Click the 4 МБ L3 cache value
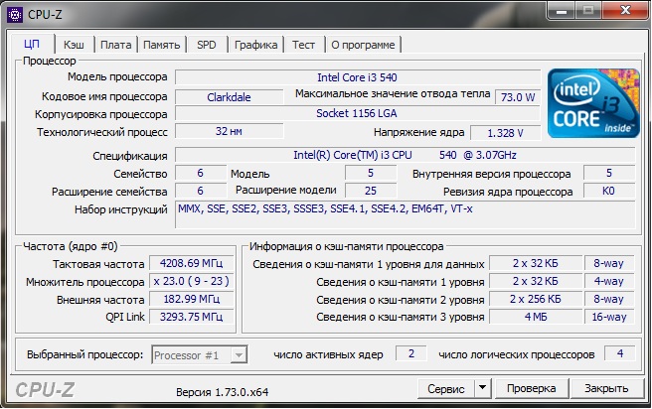652x409 pixels. pyautogui.click(x=536, y=317)
